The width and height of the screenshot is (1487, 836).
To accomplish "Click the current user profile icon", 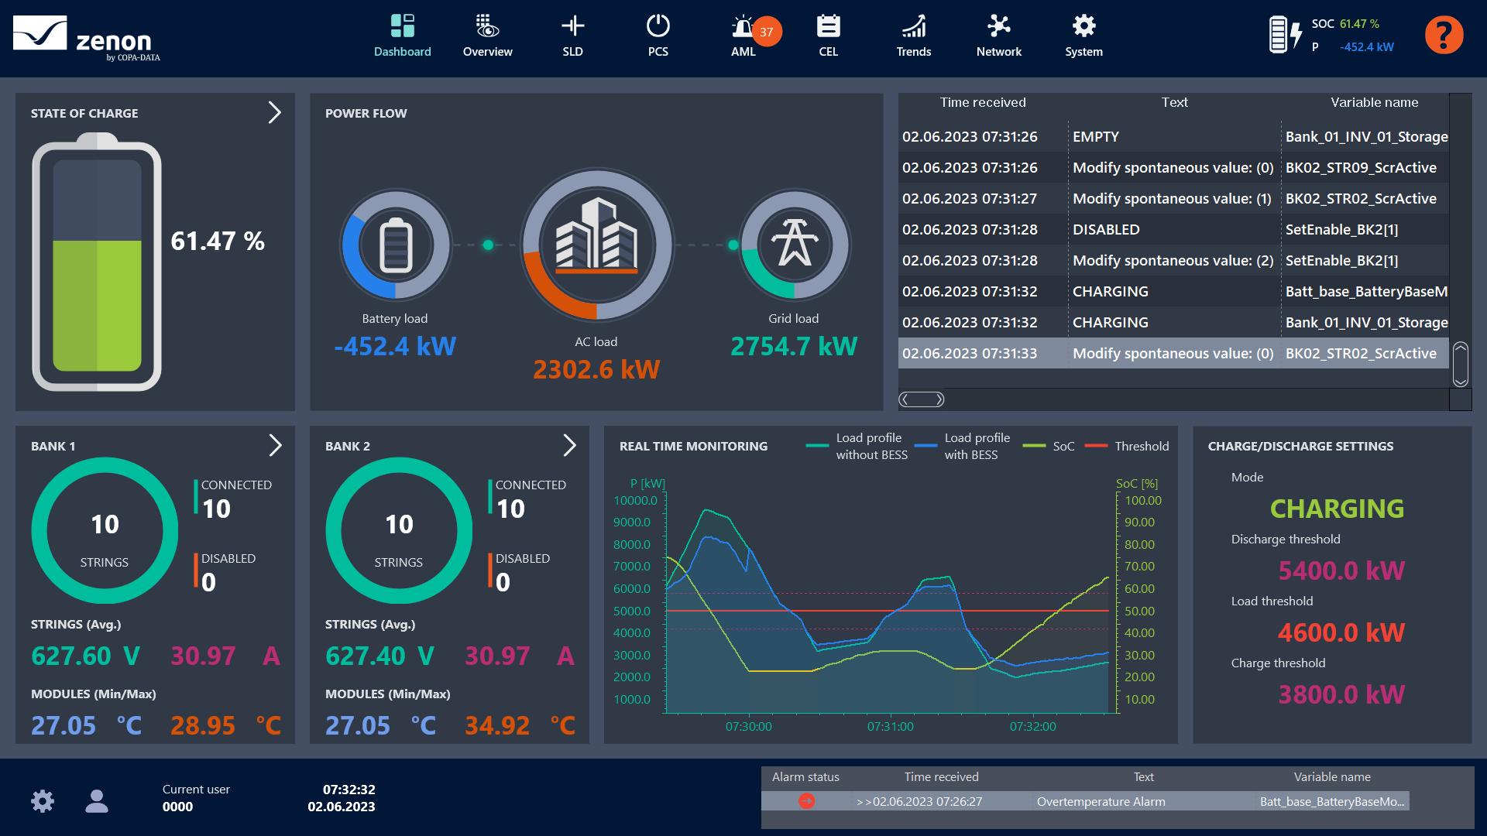I will (97, 800).
